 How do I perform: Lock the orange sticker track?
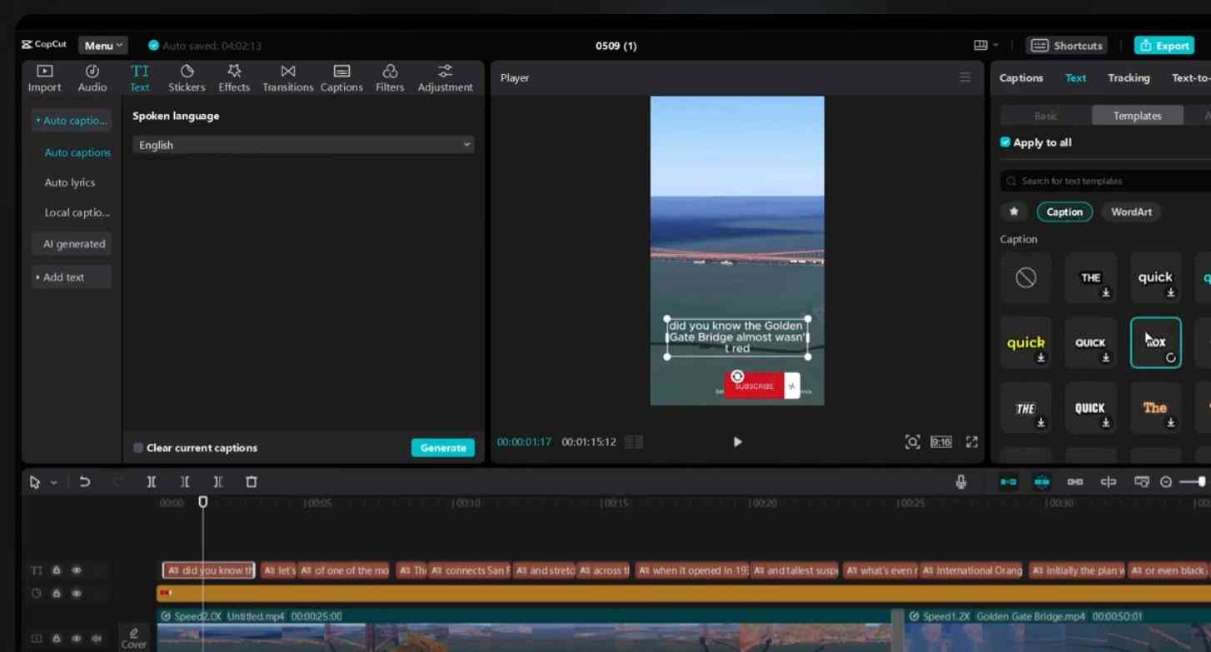click(x=57, y=594)
